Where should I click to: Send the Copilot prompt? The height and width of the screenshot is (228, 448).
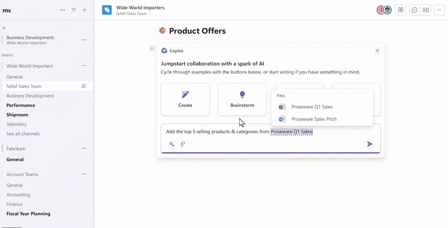(370, 144)
